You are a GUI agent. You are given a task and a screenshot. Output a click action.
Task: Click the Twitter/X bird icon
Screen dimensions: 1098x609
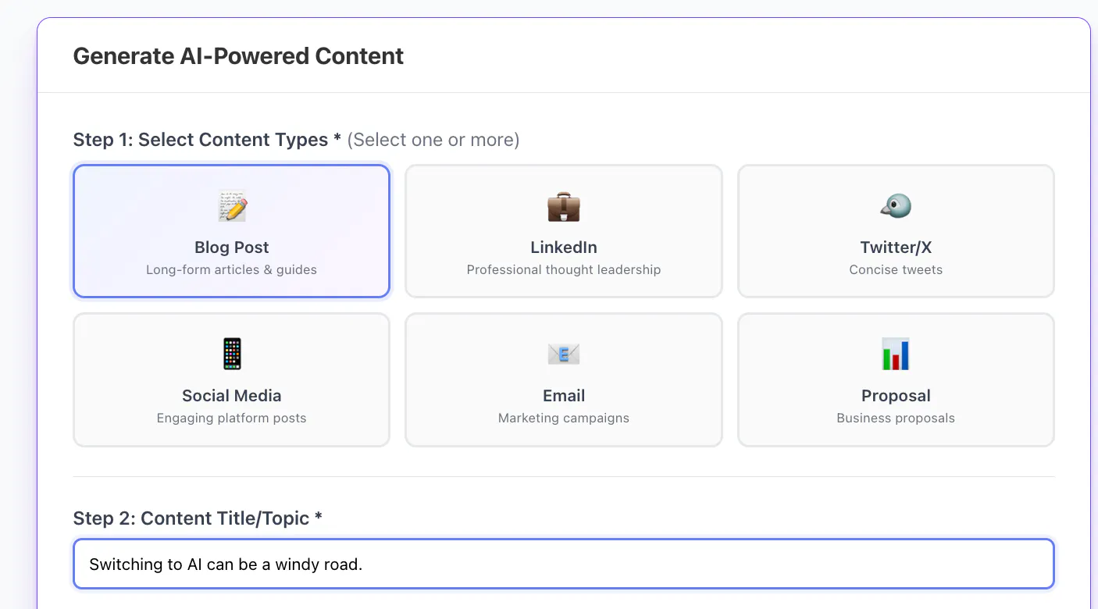pyautogui.click(x=896, y=206)
